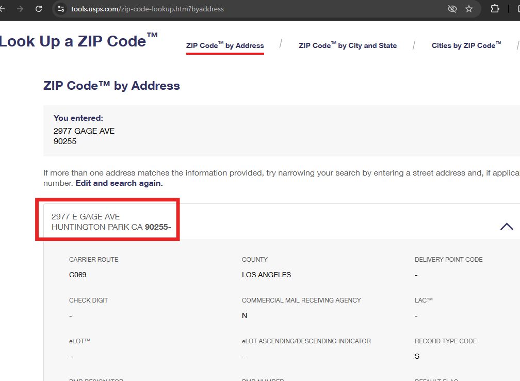The width and height of the screenshot is (520, 381).
Task: Click the browser back arrow
Action: (2, 9)
